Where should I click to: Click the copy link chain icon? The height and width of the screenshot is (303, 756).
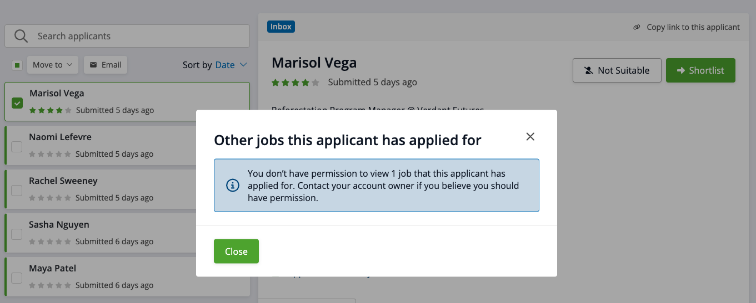[x=637, y=27]
